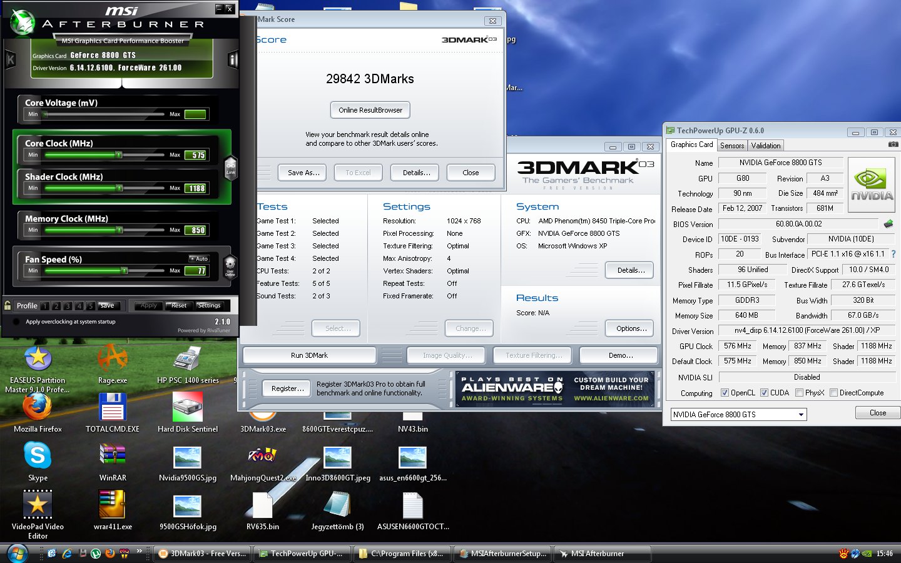
Task: Click the Online ResultBrowser button
Action: tap(370, 110)
